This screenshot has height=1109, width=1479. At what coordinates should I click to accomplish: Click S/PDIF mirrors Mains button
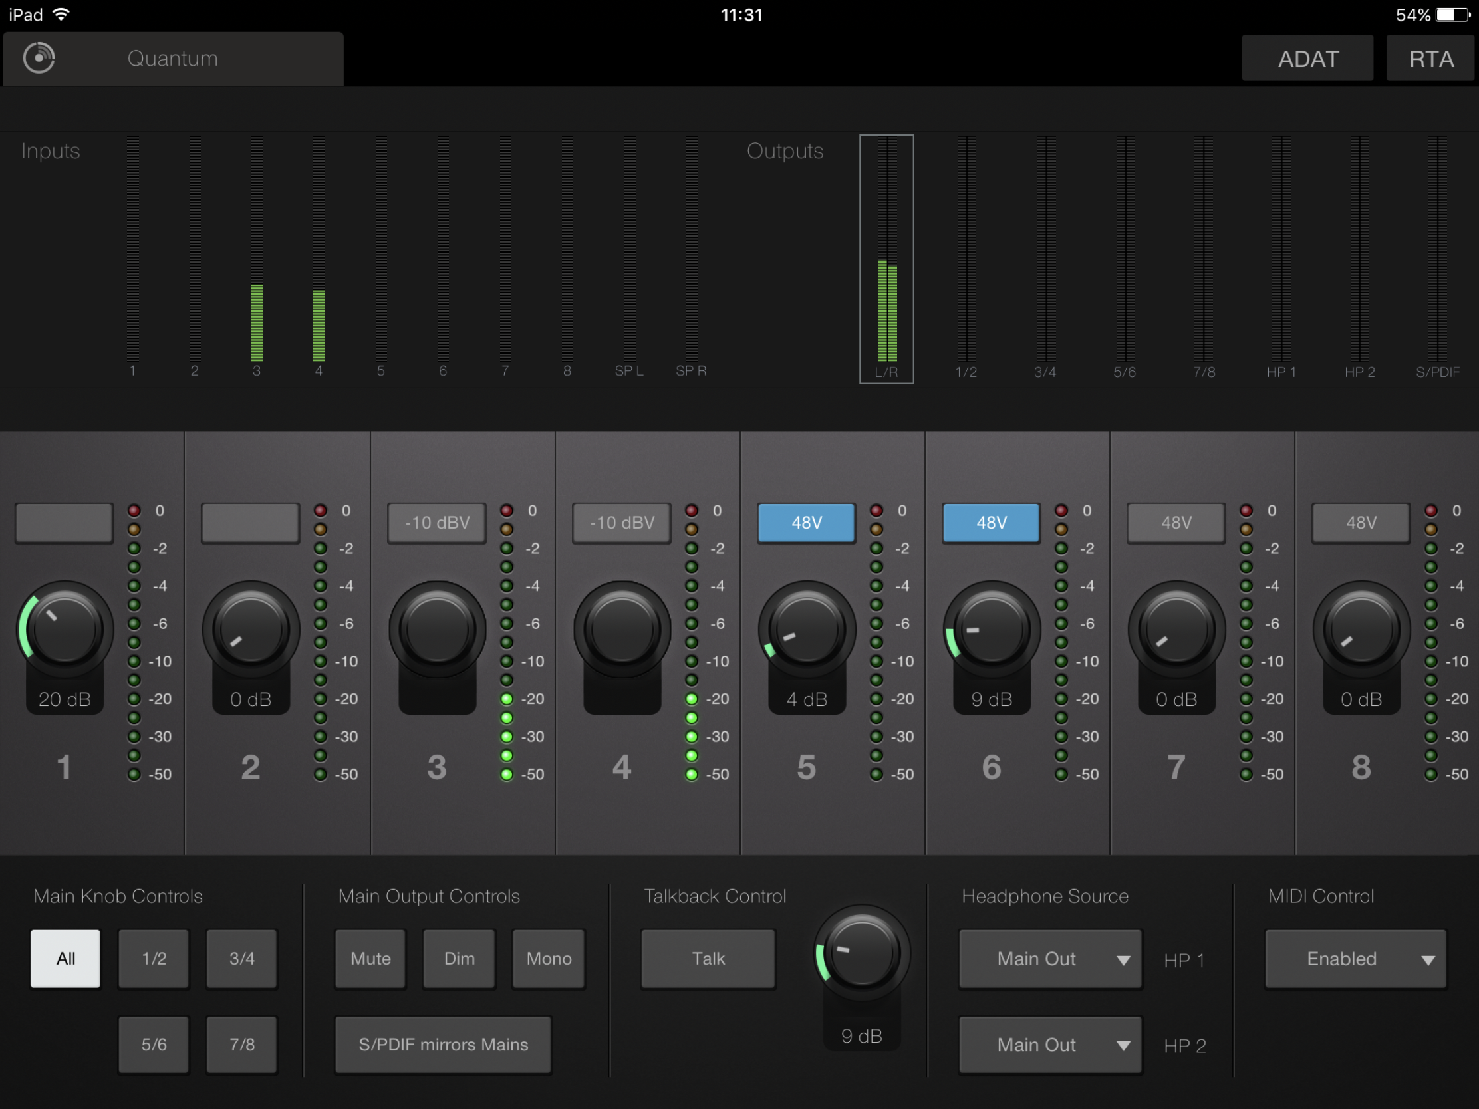click(x=444, y=1045)
